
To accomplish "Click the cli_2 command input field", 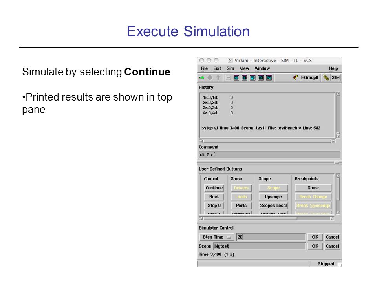I will tap(269, 155).
